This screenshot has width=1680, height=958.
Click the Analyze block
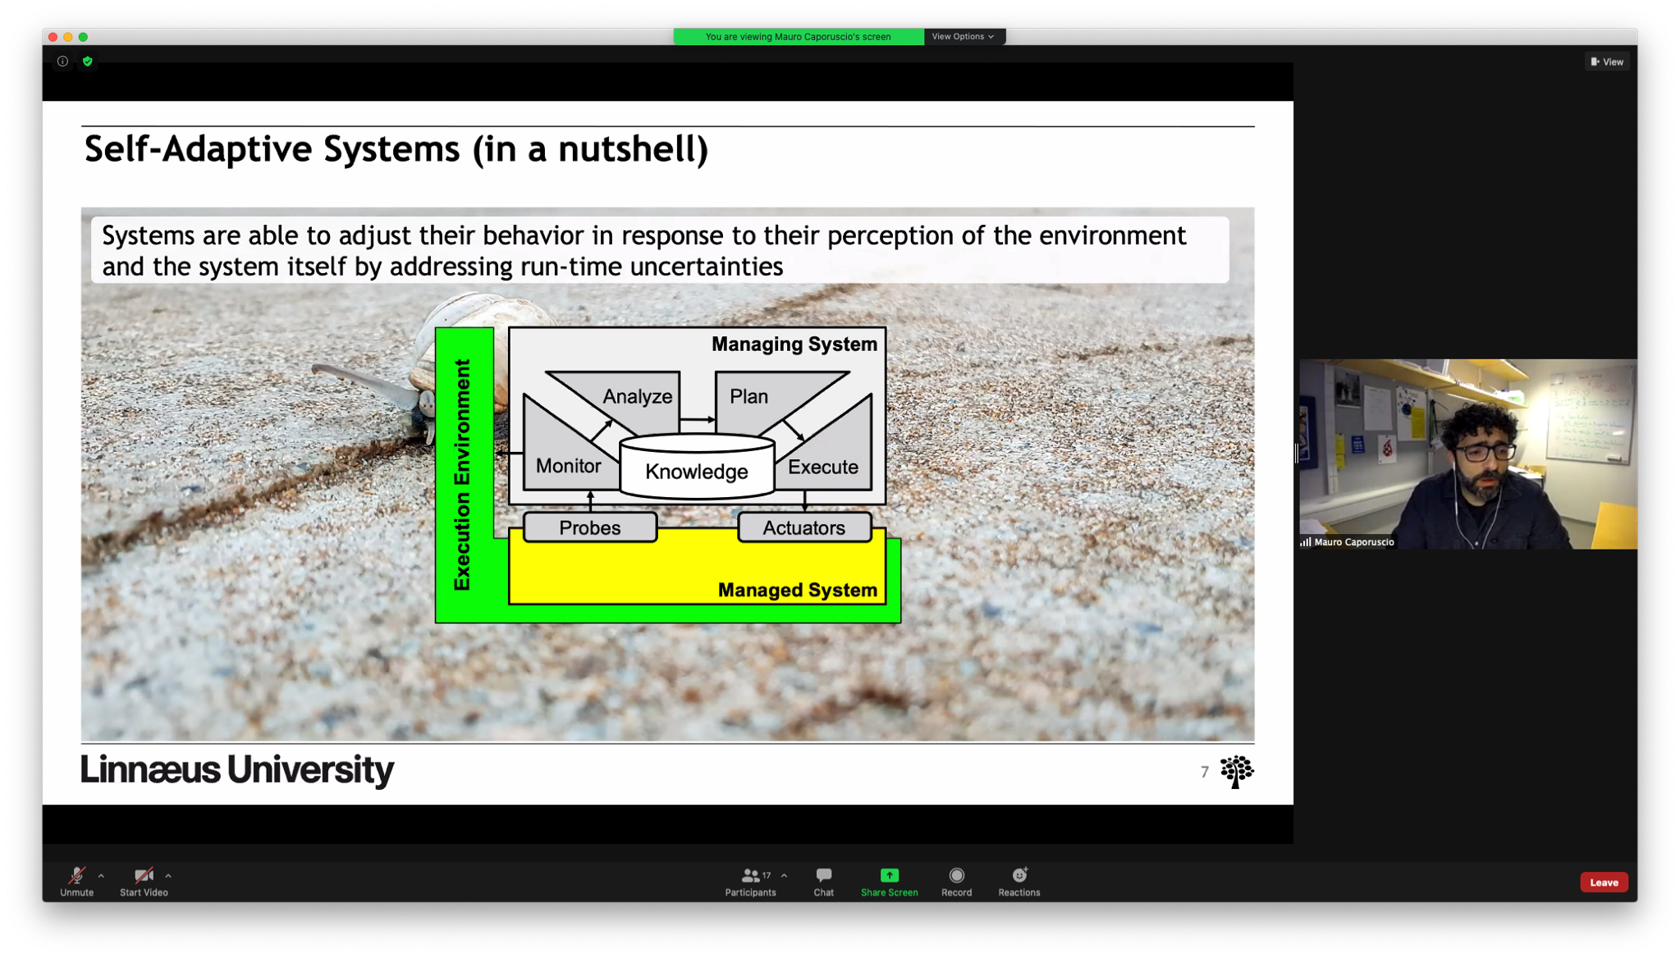click(x=637, y=397)
